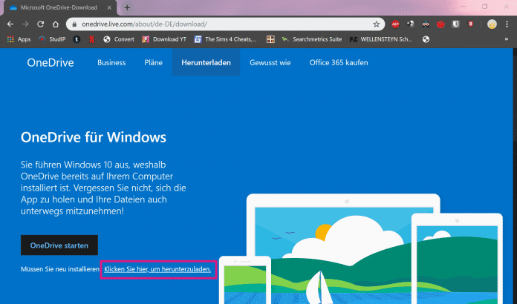
Task: Reload the OneDrive download page
Action: (x=42, y=24)
